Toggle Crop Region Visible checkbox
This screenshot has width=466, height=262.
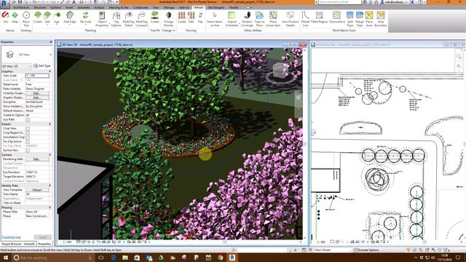(x=28, y=133)
